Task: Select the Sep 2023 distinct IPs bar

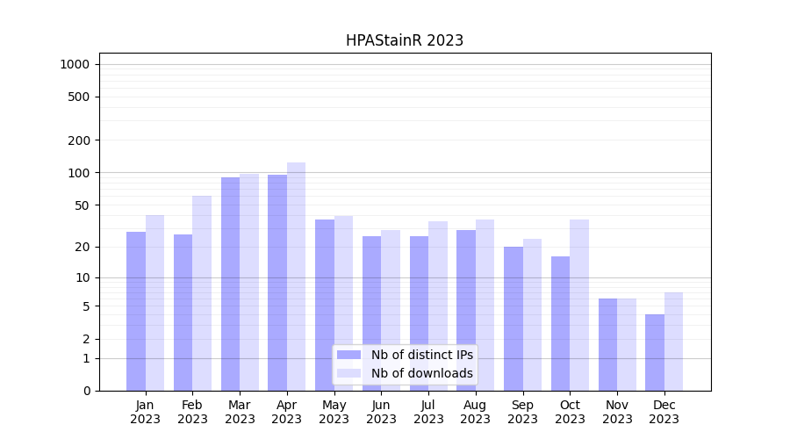Action: [x=513, y=319]
